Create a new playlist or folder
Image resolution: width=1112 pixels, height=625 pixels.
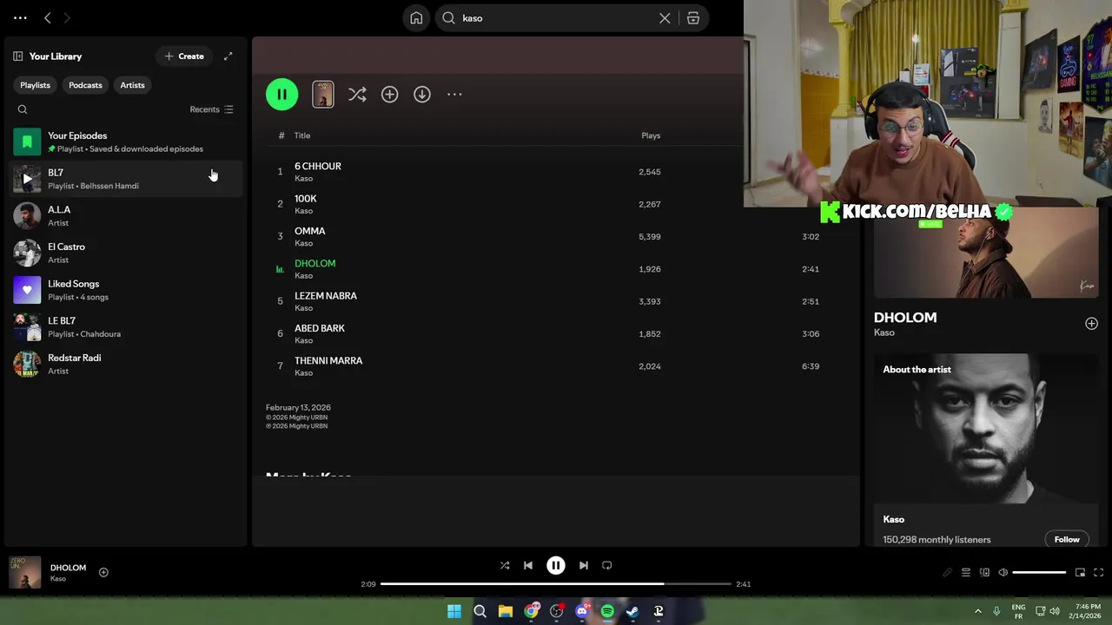184,56
